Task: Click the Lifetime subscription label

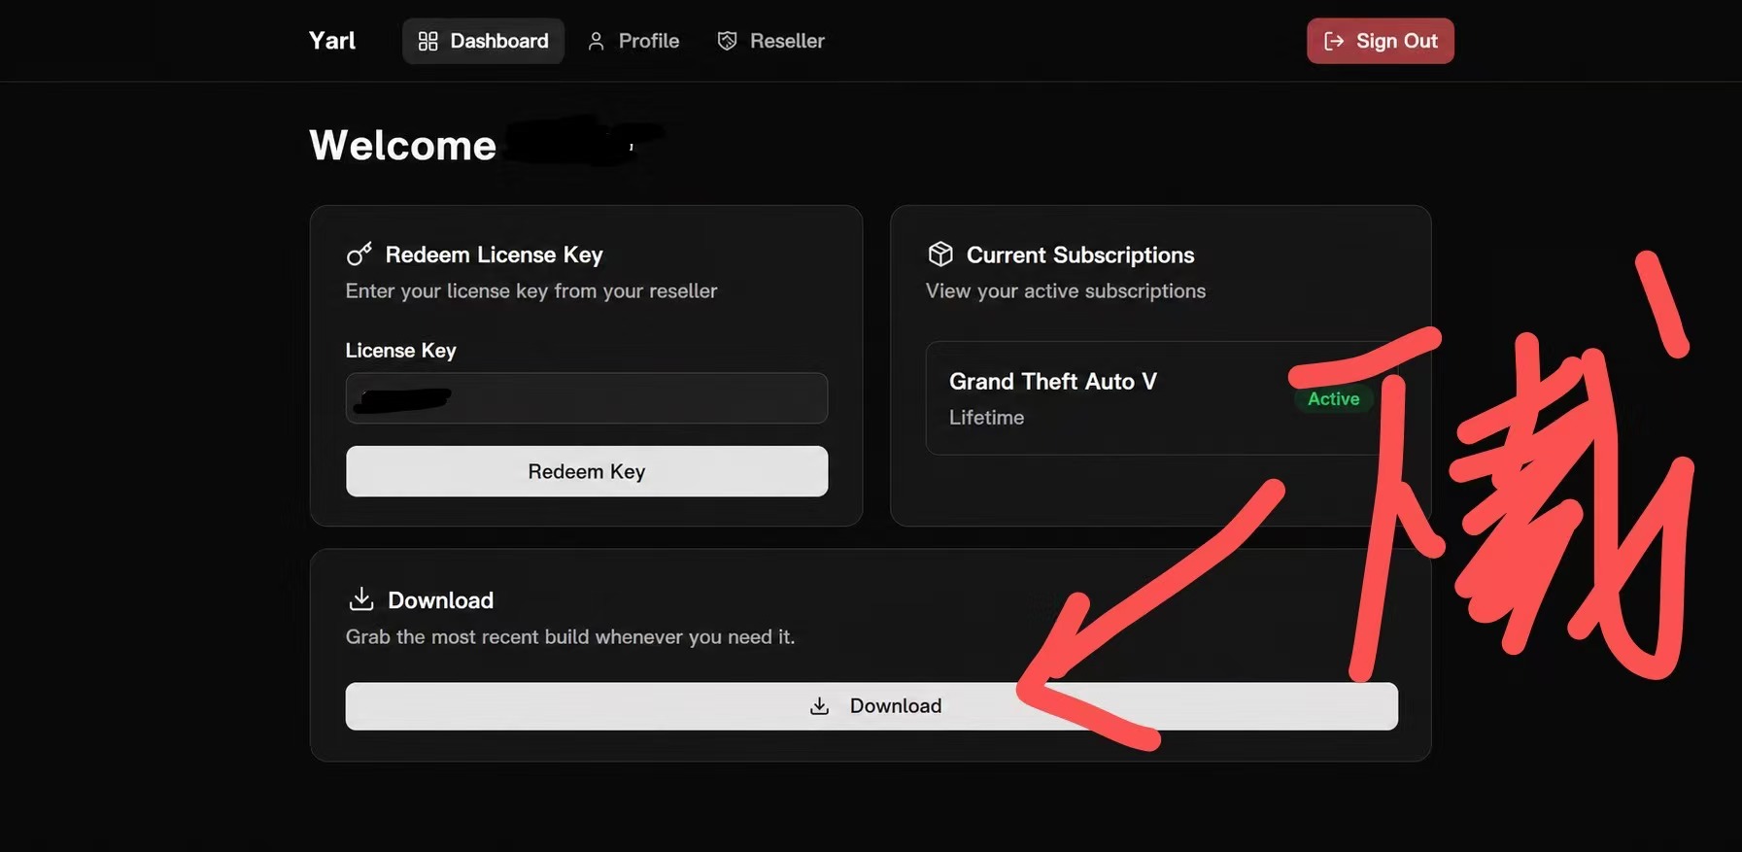Action: click(x=986, y=418)
